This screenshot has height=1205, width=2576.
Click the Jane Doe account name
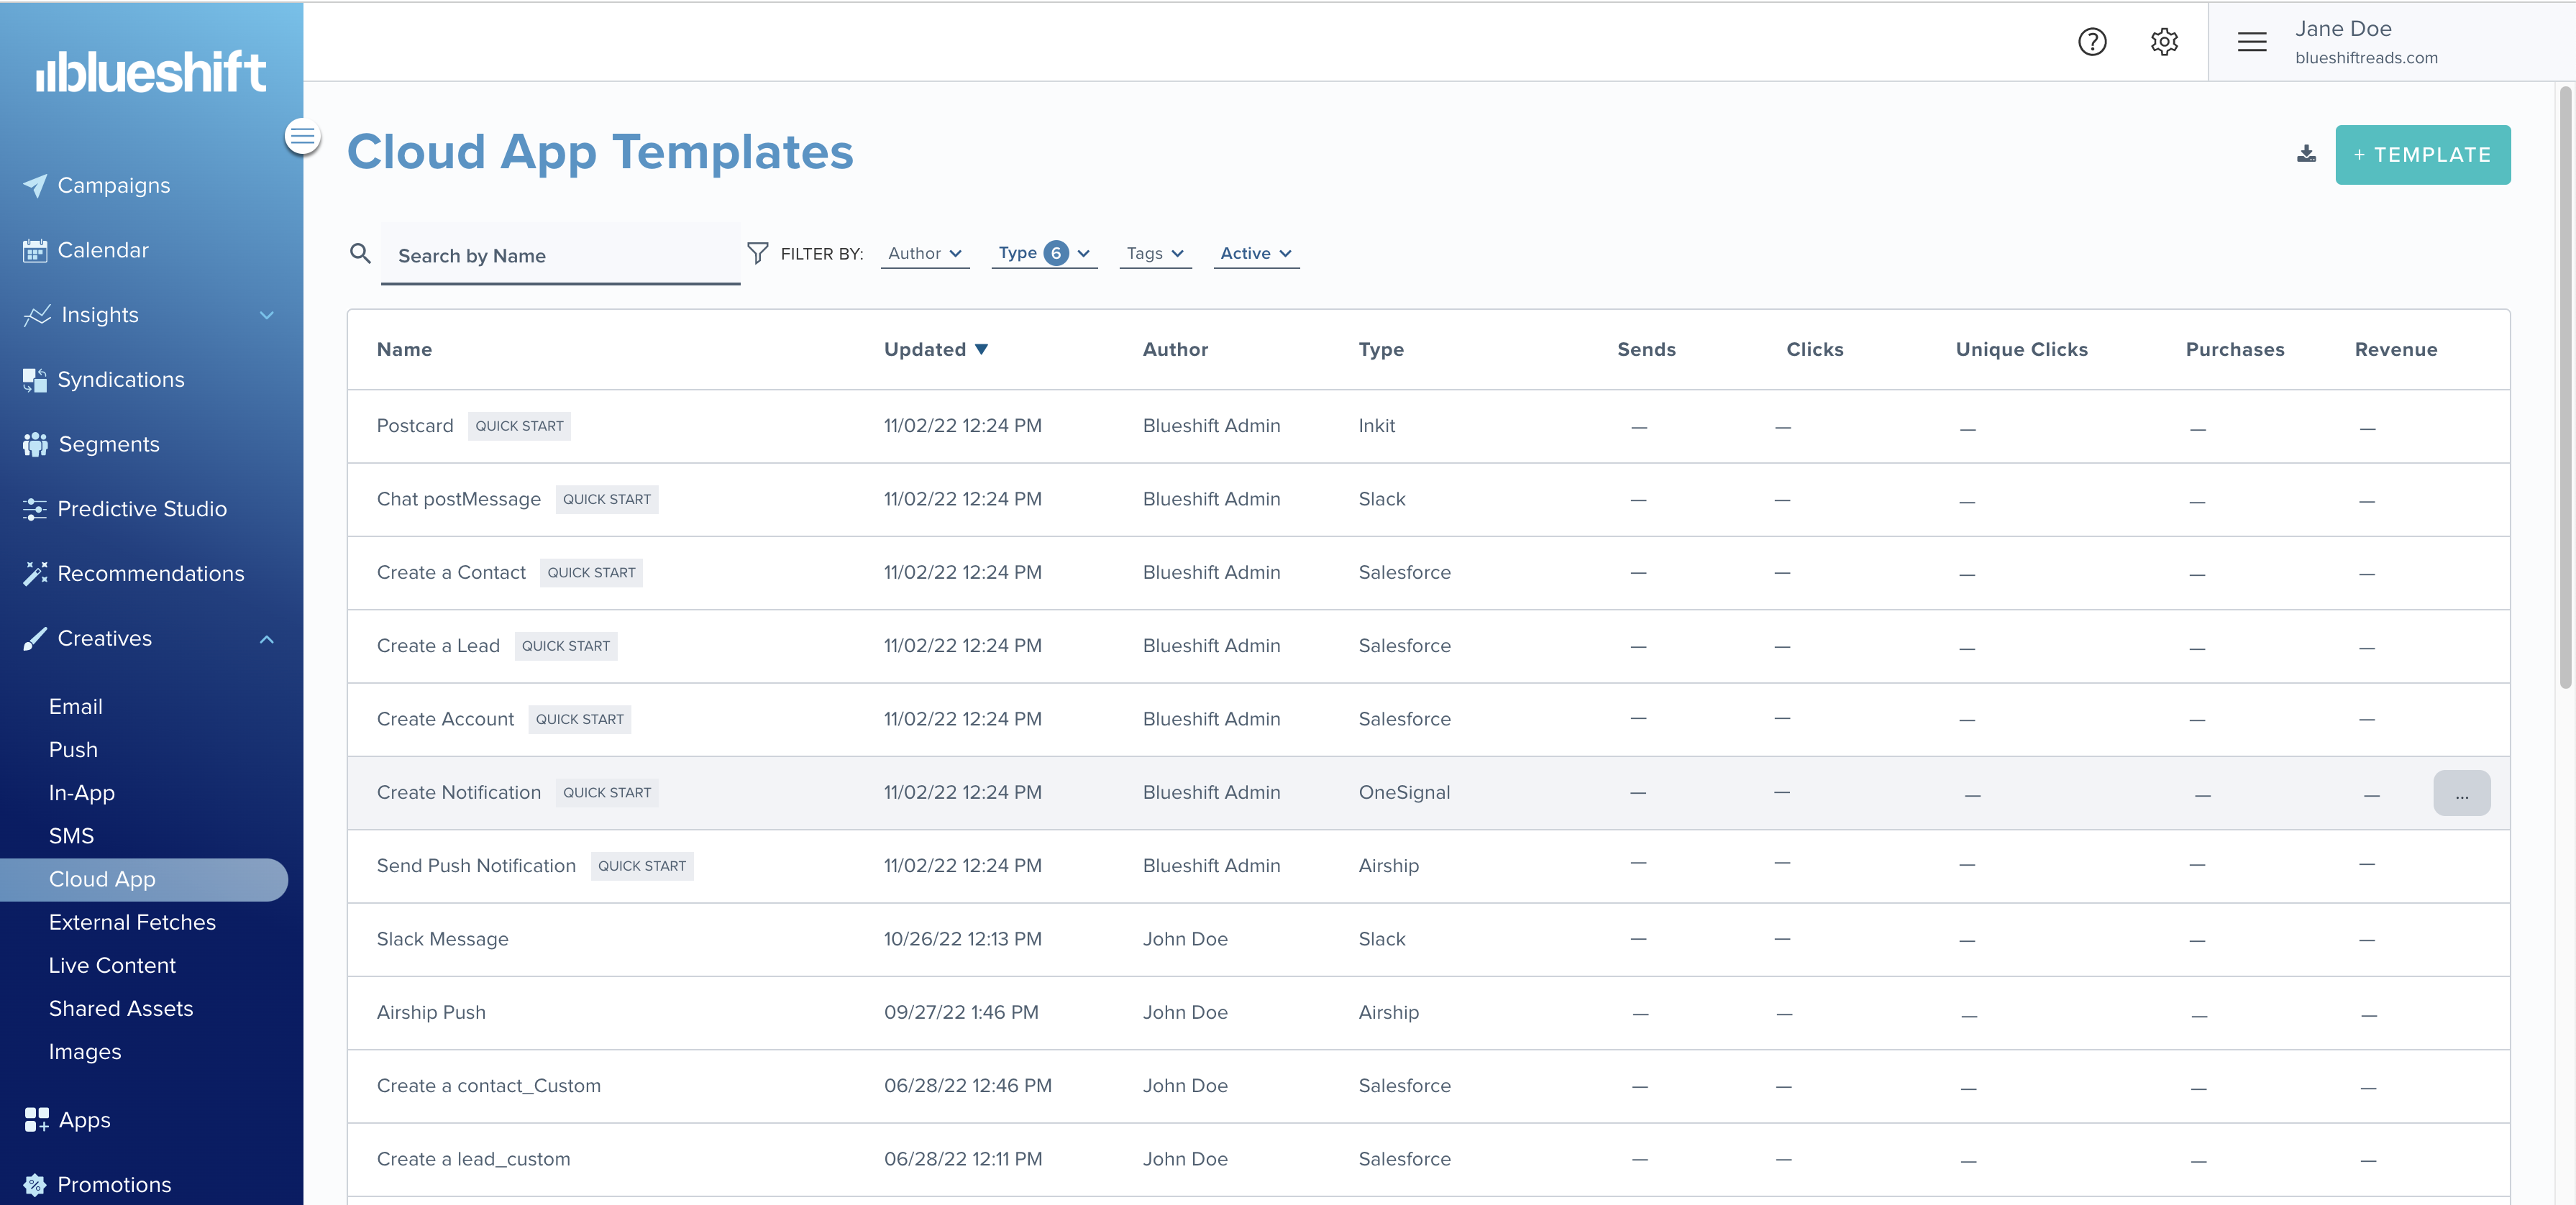click(x=2343, y=29)
